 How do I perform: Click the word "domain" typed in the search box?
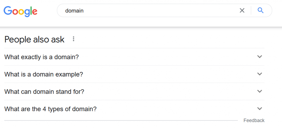pos(74,11)
